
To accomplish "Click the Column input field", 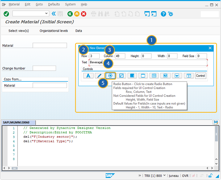I will tap(120, 56).
